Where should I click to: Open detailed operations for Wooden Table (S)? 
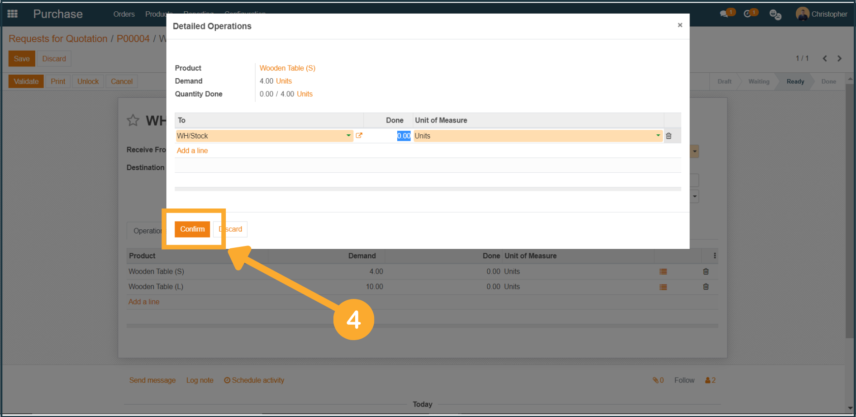click(663, 272)
